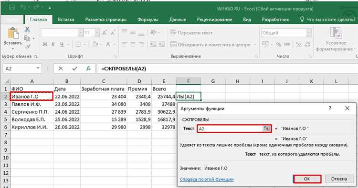The image size is (358, 188).
Task: Click the collapse dialog range selector icon
Action: pyautogui.click(x=266, y=129)
